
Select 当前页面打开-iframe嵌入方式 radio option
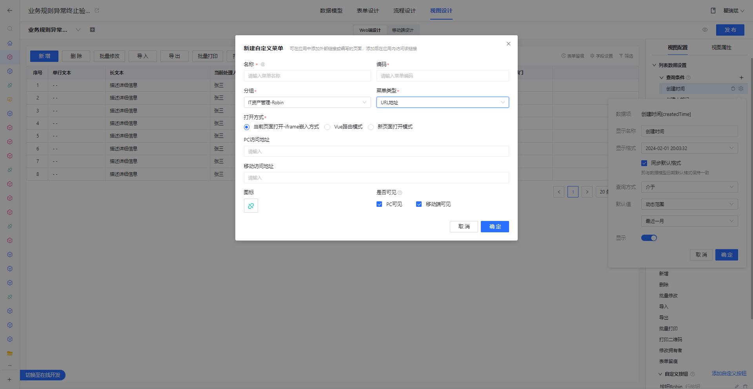[247, 127]
